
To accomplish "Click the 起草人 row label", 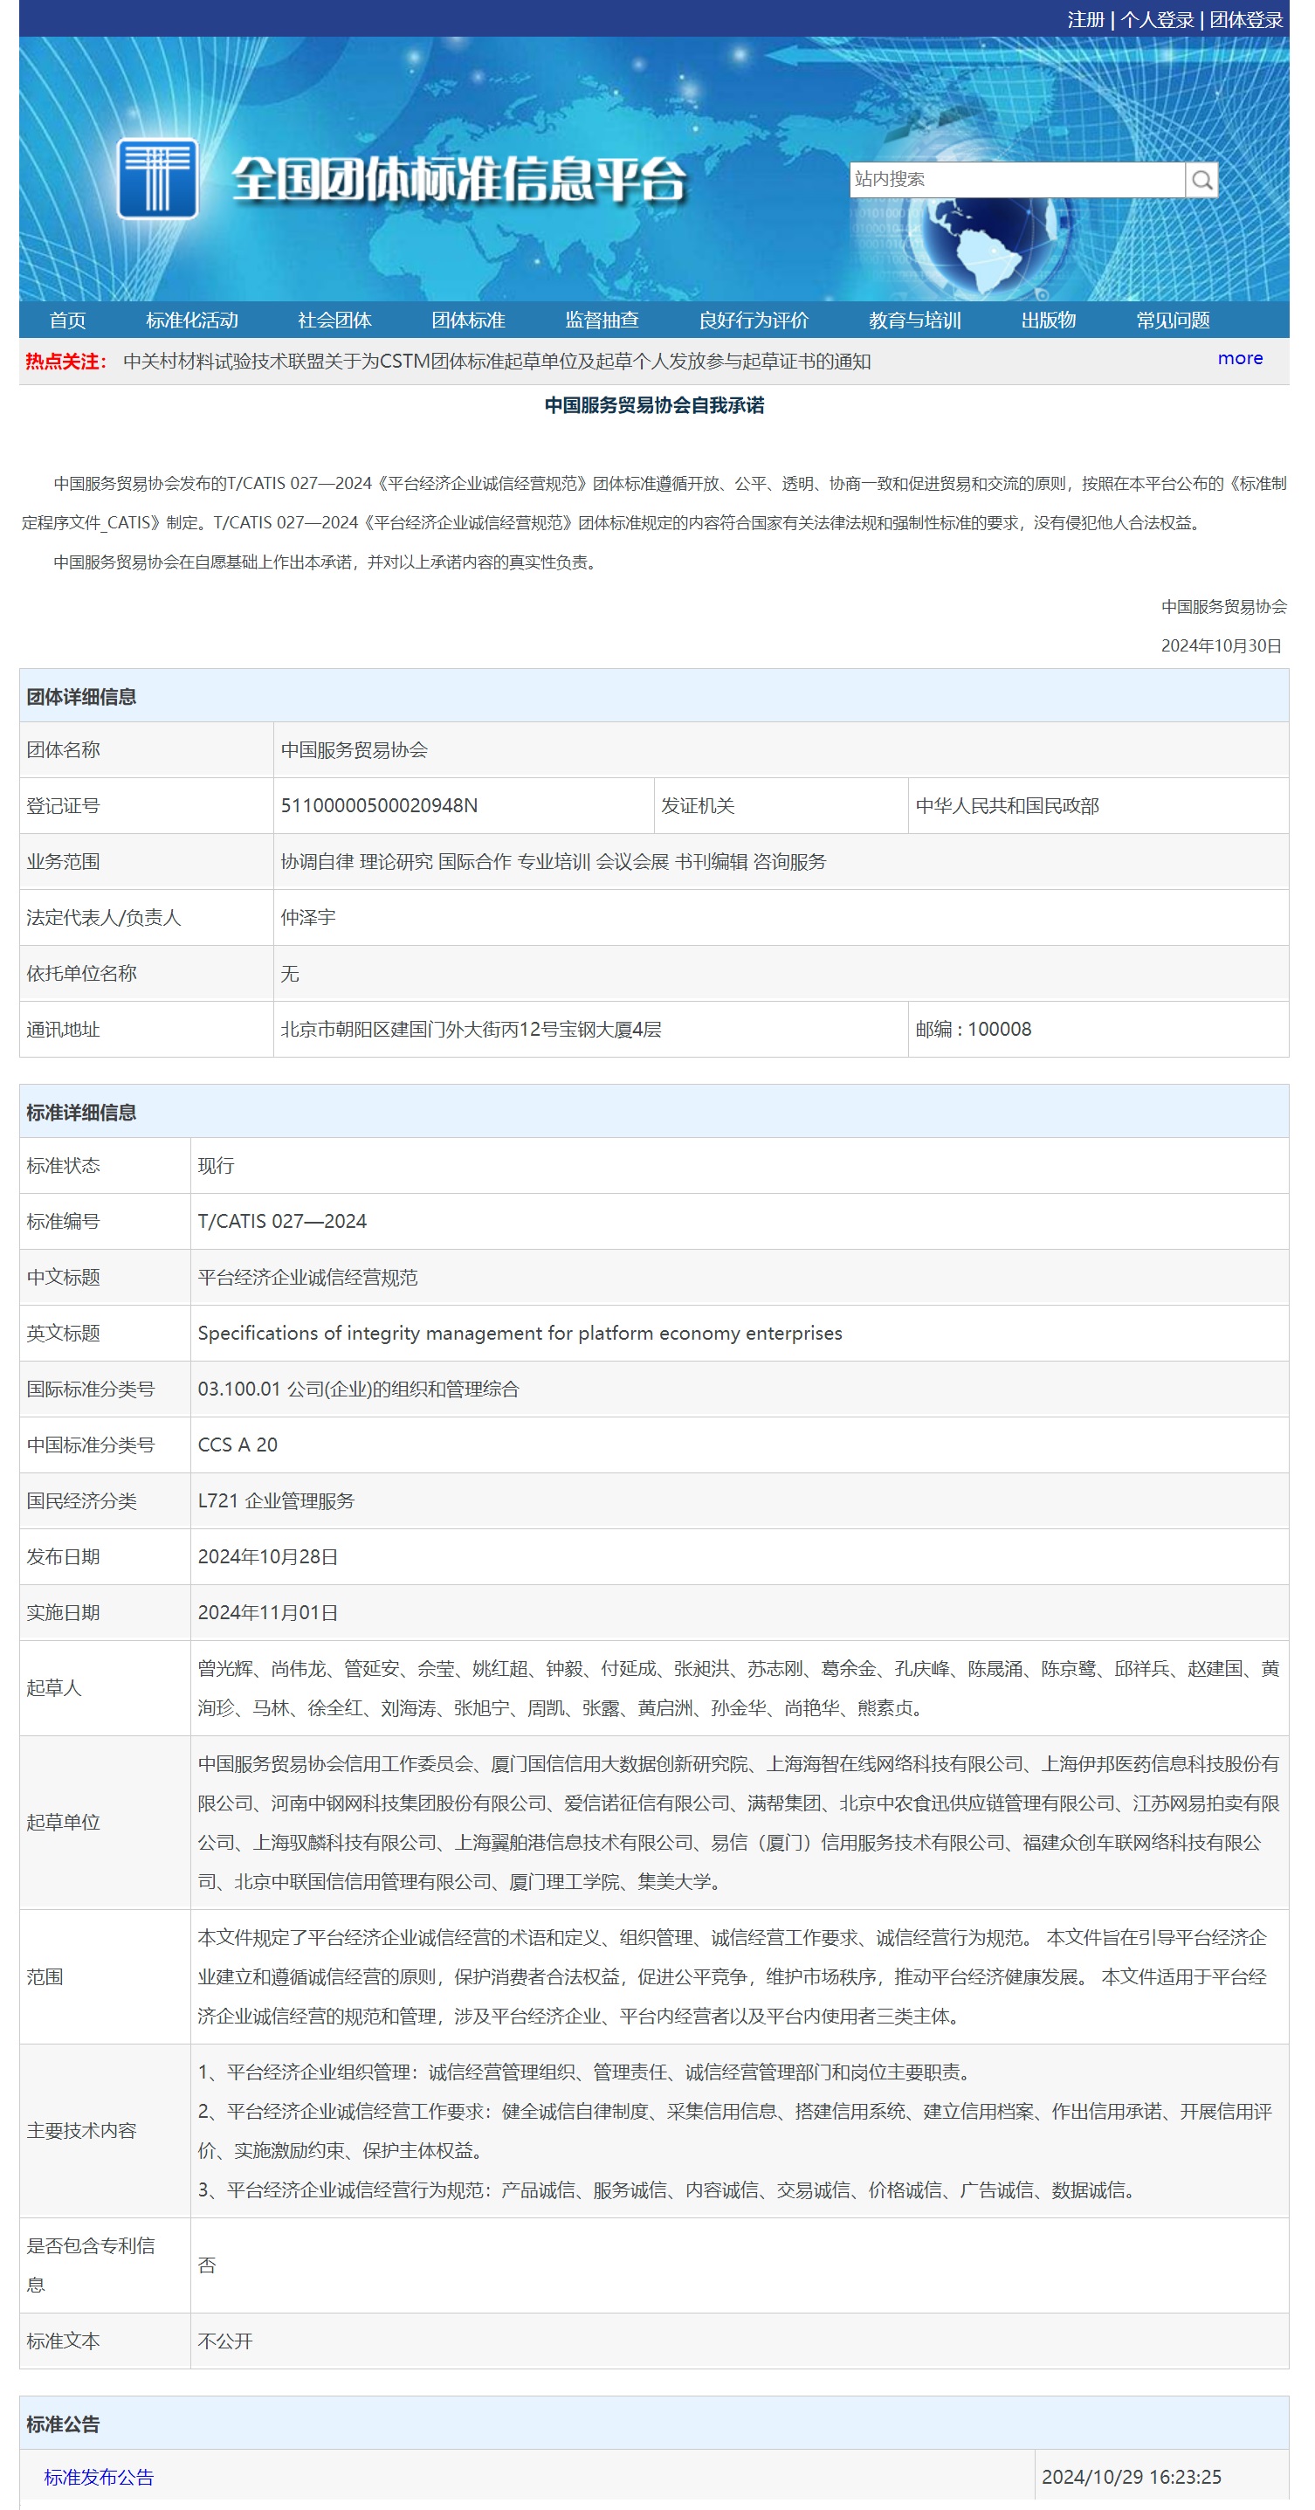I will coord(53,1688).
